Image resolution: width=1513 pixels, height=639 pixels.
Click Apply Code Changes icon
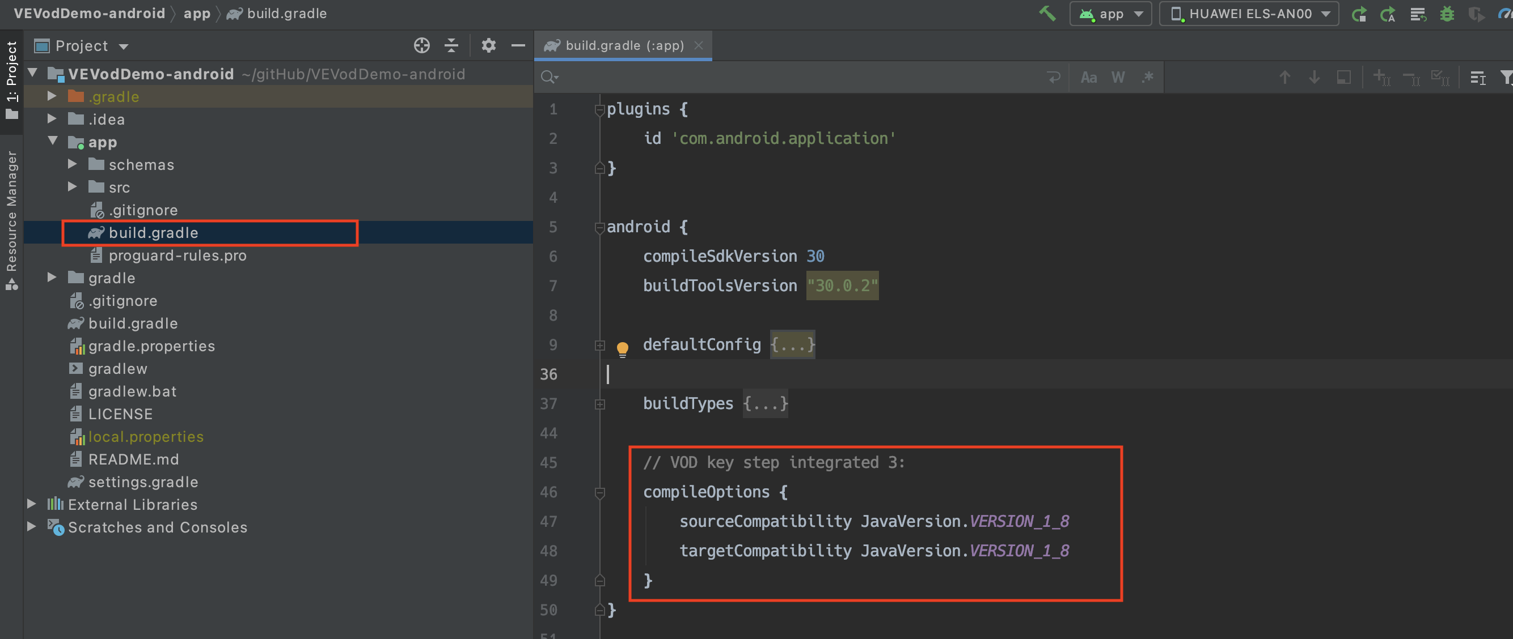pos(1388,14)
